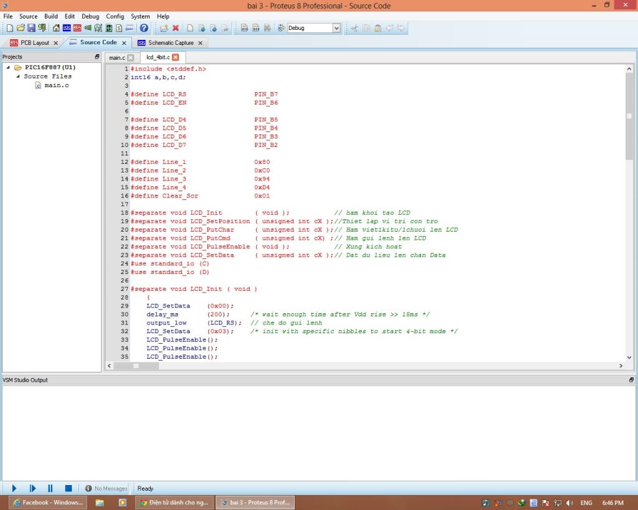
Task: Click the Project Settings icon beside Debug
Action: pos(281,28)
